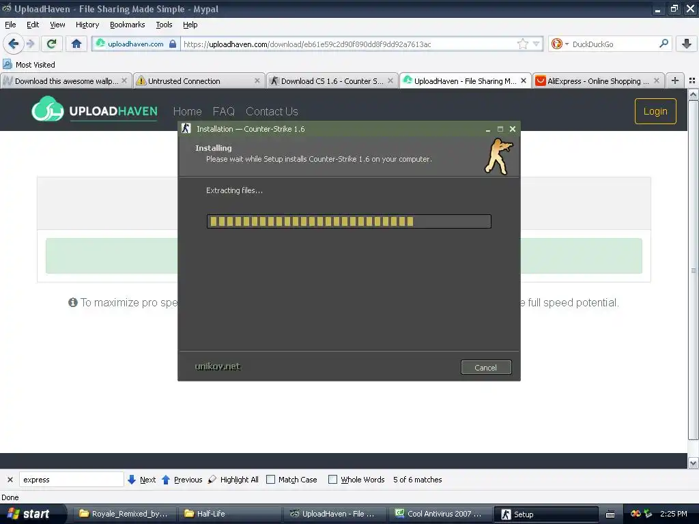Image resolution: width=699 pixels, height=524 pixels.
Task: Click page scrollbar down arrow
Action: click(694, 463)
